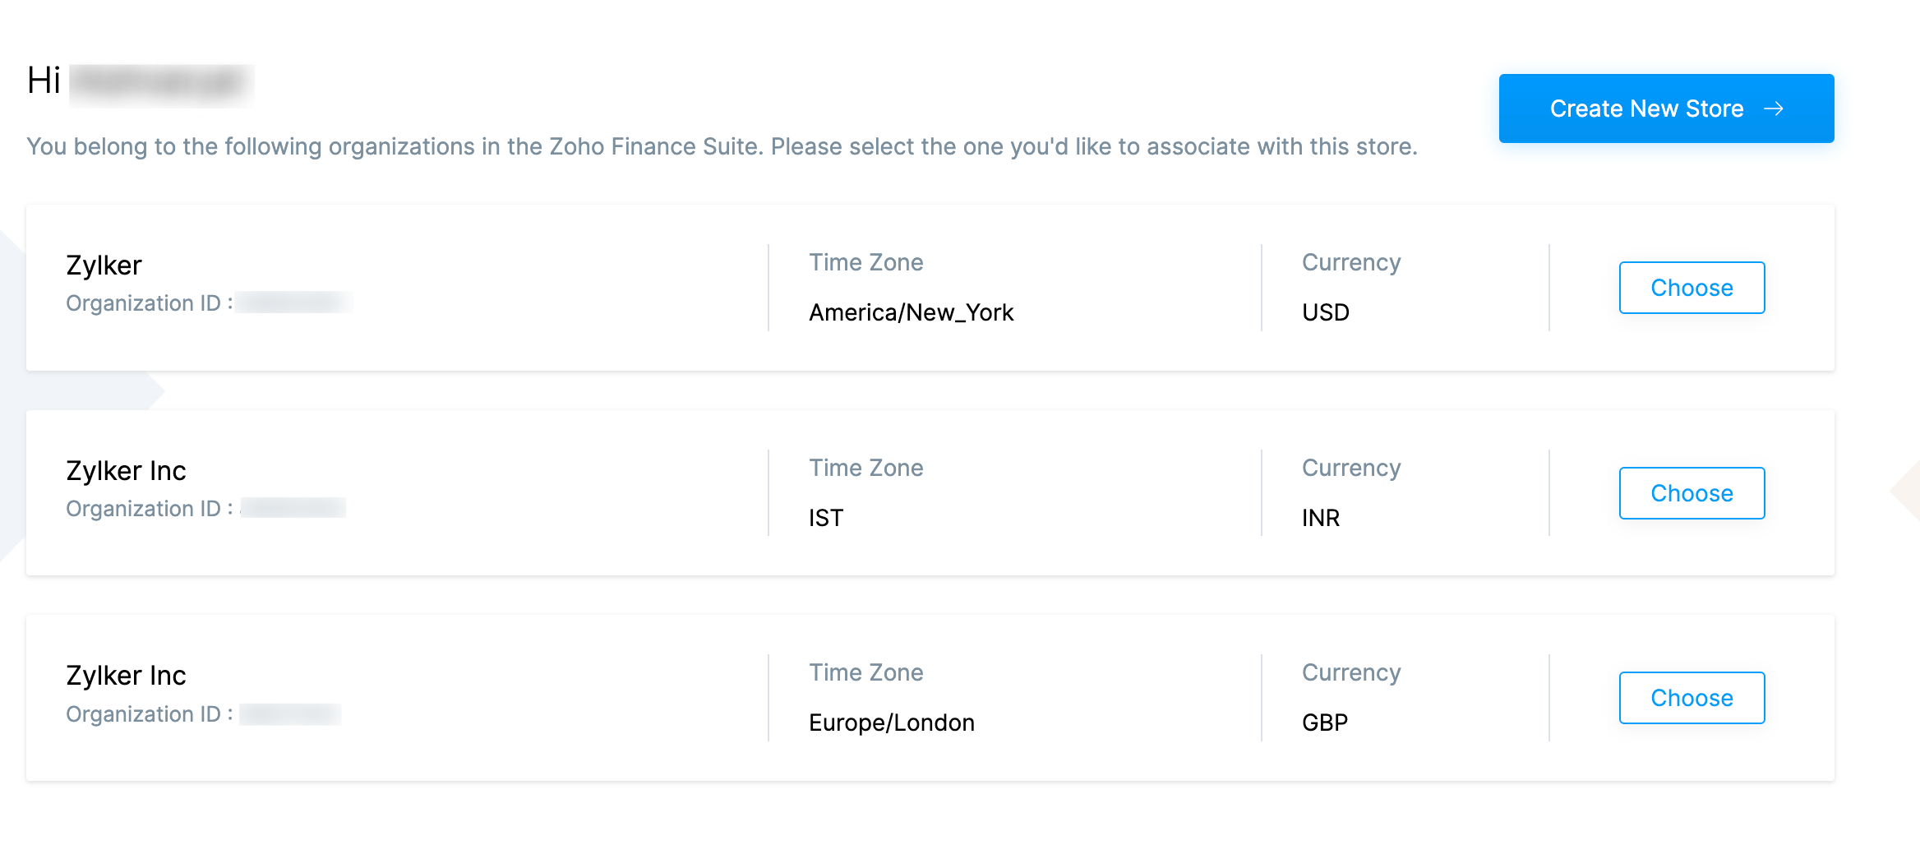Click the Europe/London time zone value

(891, 723)
